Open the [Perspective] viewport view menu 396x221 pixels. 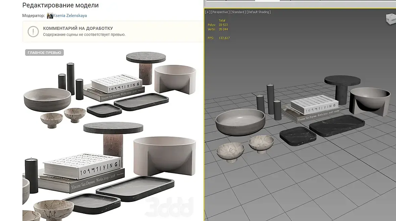[220, 12]
